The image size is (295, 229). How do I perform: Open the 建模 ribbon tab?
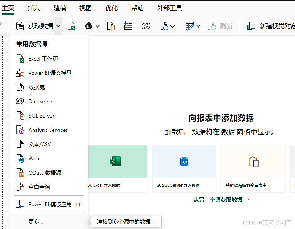coord(60,8)
